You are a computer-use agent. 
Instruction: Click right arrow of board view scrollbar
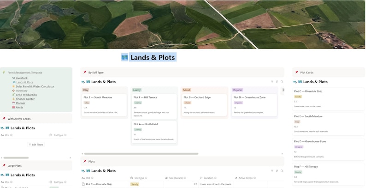(x=282, y=154)
